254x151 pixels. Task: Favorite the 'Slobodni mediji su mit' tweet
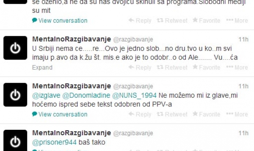point(206,20)
